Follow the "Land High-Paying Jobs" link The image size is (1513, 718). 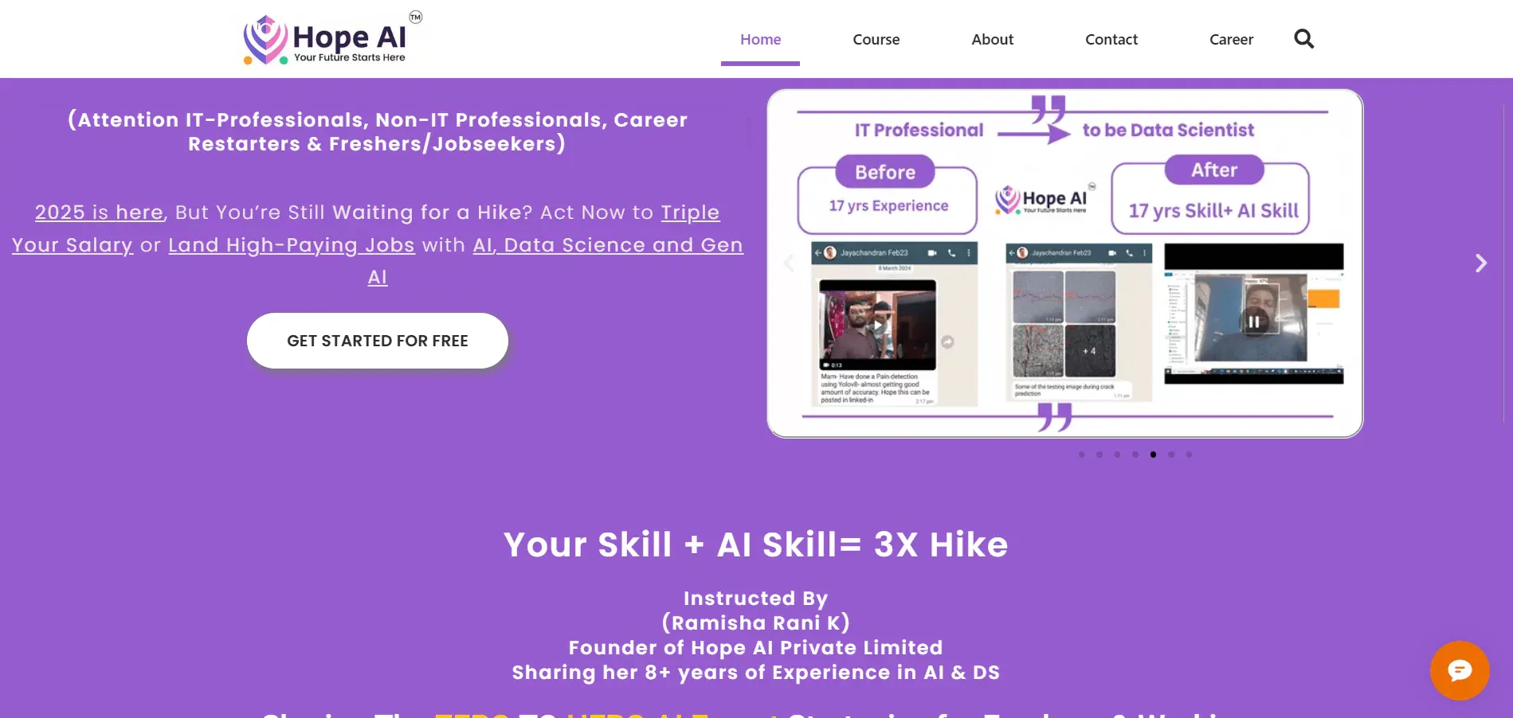pyautogui.click(x=292, y=245)
